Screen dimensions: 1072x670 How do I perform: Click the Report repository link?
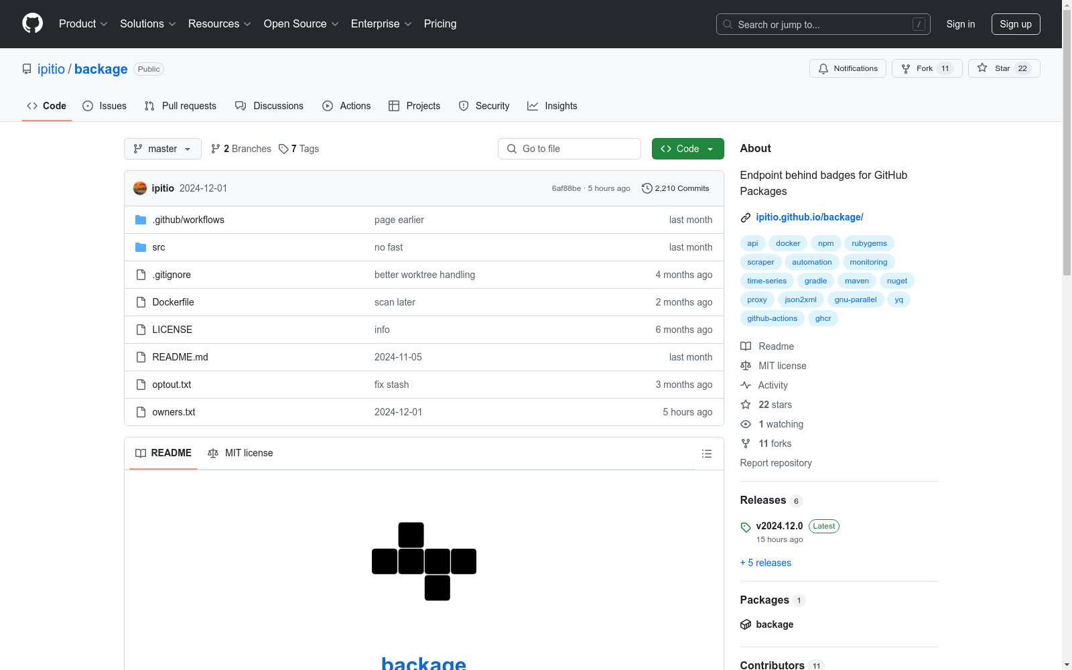click(x=776, y=463)
